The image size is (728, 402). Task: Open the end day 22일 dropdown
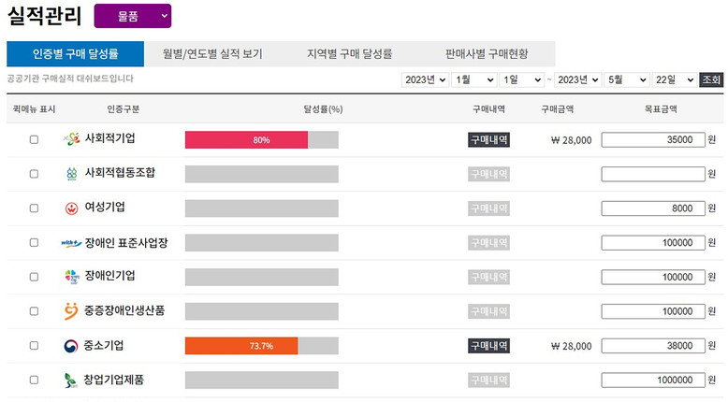click(674, 79)
